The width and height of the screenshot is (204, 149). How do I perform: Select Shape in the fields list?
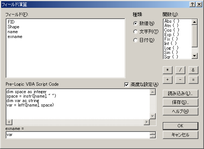pyautogui.click(x=13, y=27)
